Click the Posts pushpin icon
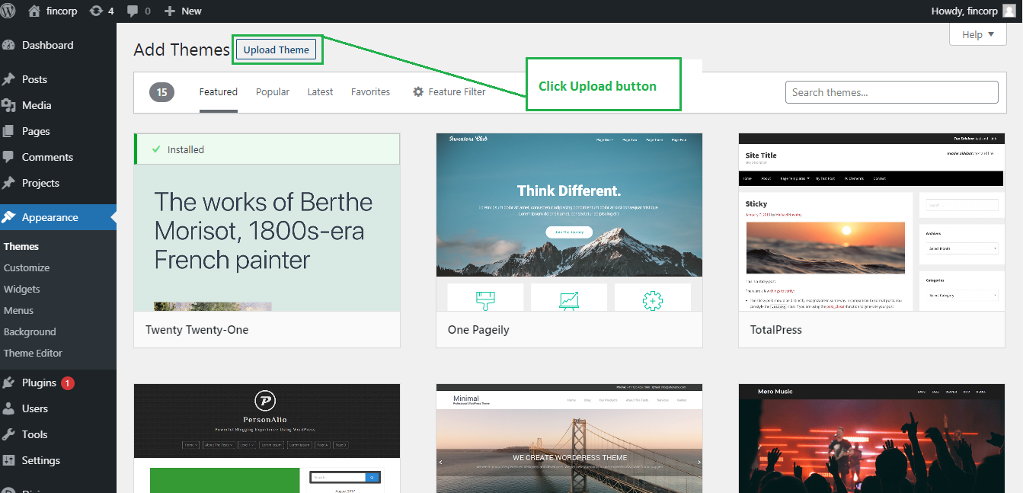The image size is (1023, 493). [x=8, y=79]
